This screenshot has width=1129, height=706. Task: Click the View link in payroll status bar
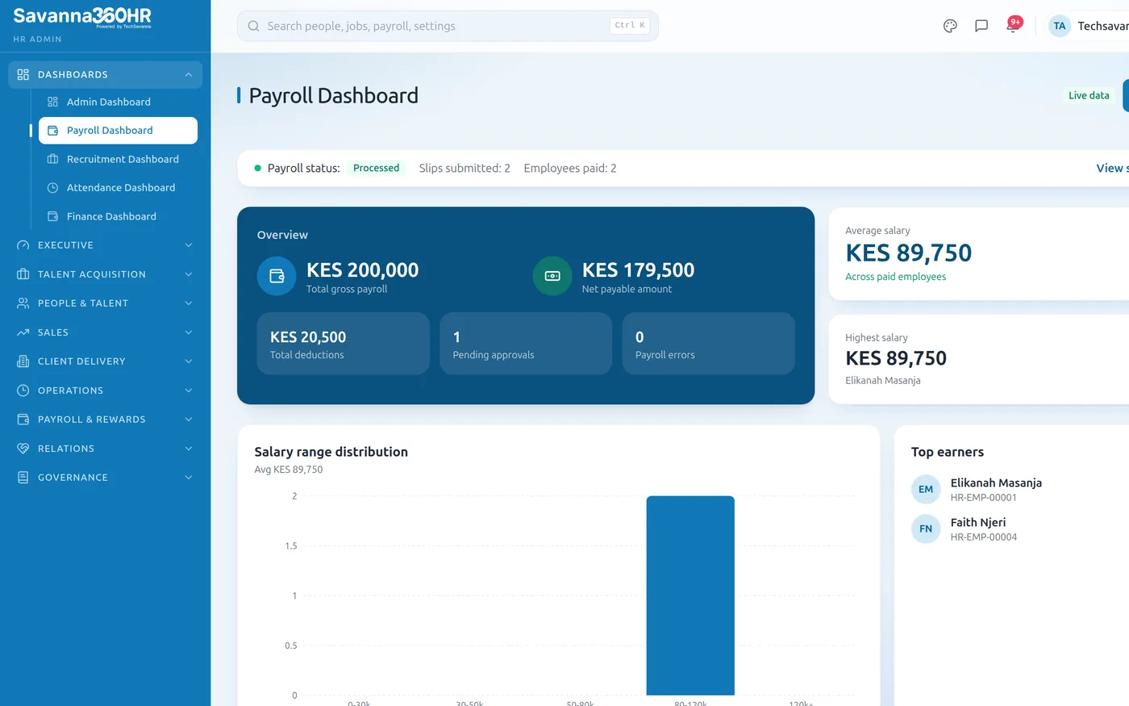point(1112,168)
